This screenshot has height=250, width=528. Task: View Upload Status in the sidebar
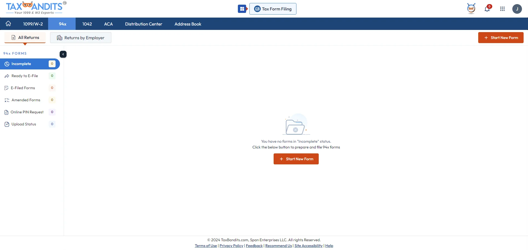pyautogui.click(x=24, y=124)
